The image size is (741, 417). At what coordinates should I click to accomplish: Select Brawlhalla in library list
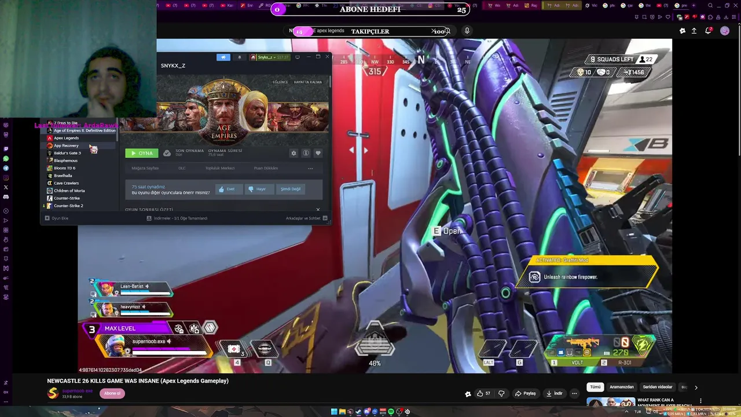tap(63, 175)
